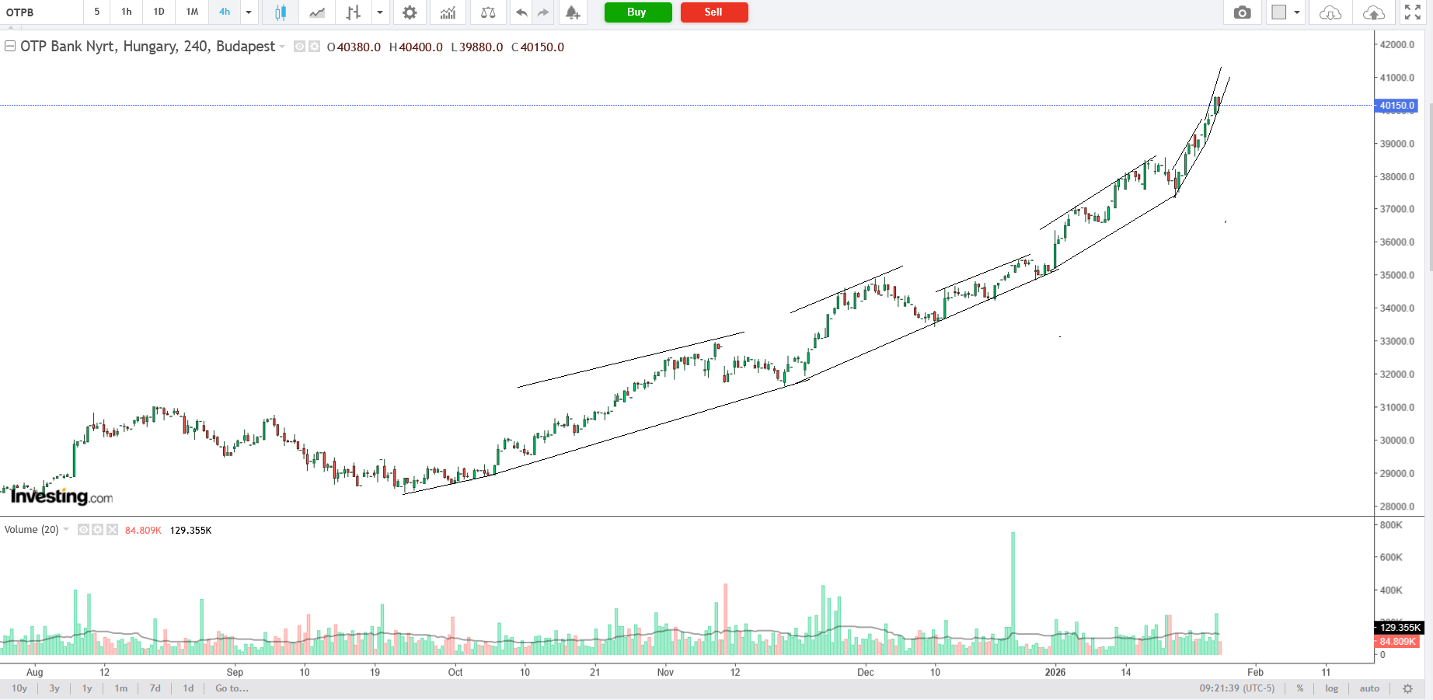Click the Compare symbols scales icon
The image size is (1433, 700).
pyautogui.click(x=488, y=12)
